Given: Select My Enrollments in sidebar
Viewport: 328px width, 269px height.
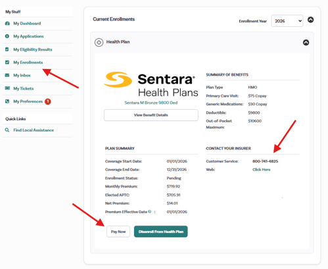Looking at the screenshot, I should click(28, 62).
